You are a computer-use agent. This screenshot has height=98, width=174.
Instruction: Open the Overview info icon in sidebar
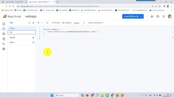tap(4, 24)
